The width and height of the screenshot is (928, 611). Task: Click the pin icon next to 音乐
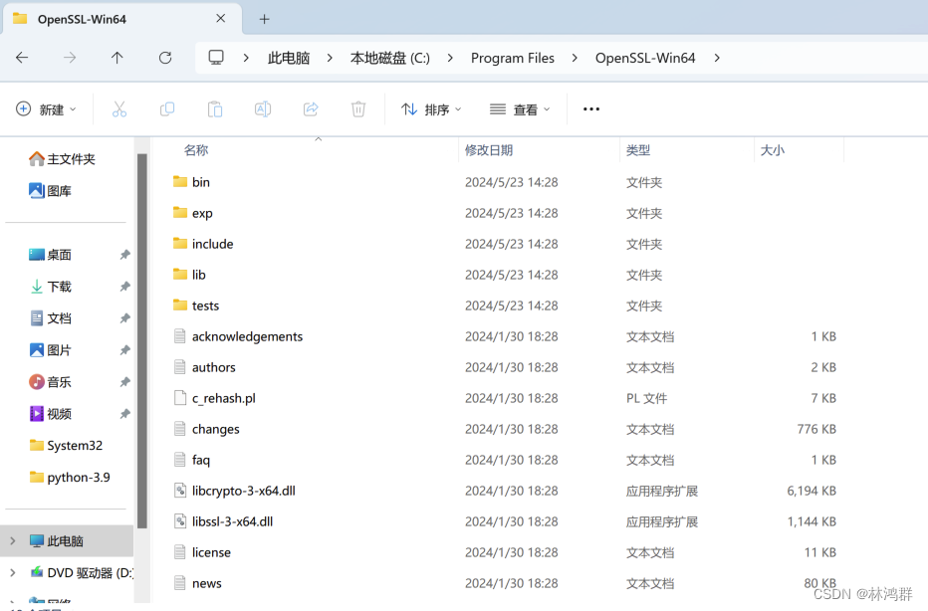point(125,381)
